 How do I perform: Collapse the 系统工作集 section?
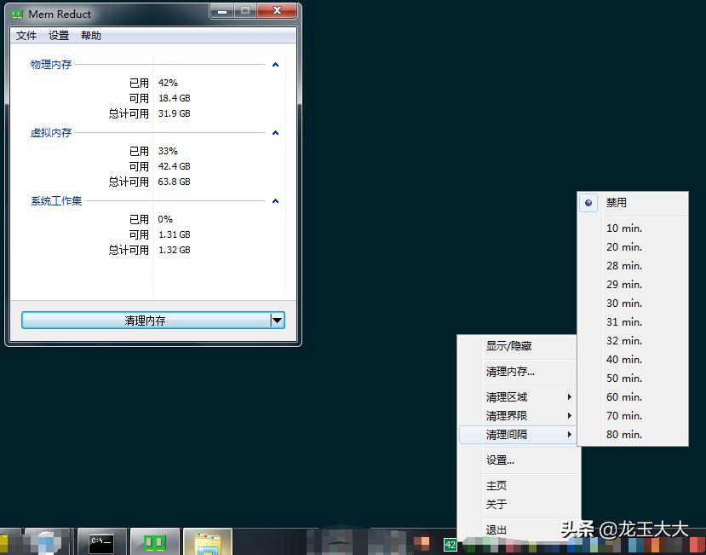pos(275,201)
